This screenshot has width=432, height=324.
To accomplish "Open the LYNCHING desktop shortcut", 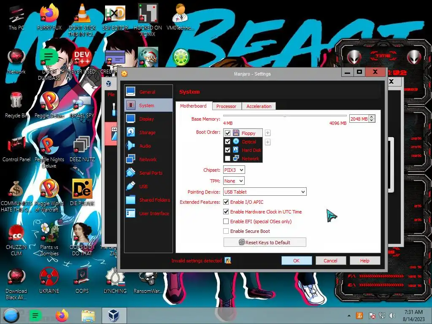I will click(x=115, y=280).
